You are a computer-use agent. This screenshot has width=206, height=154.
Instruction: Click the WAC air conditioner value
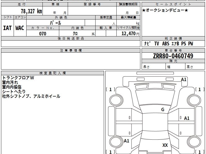click(20, 28)
